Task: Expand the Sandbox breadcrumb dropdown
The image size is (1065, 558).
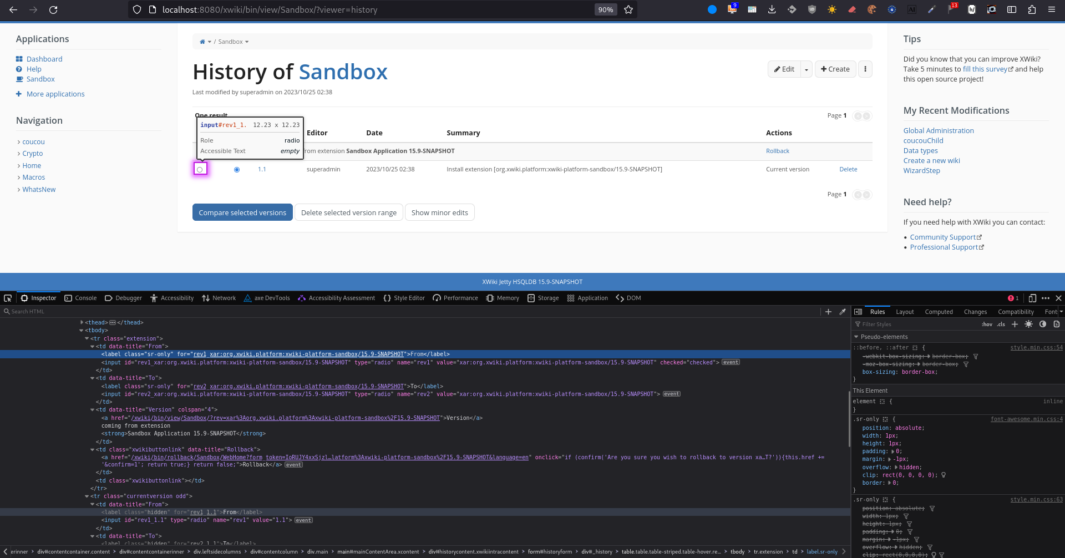Action: click(247, 42)
